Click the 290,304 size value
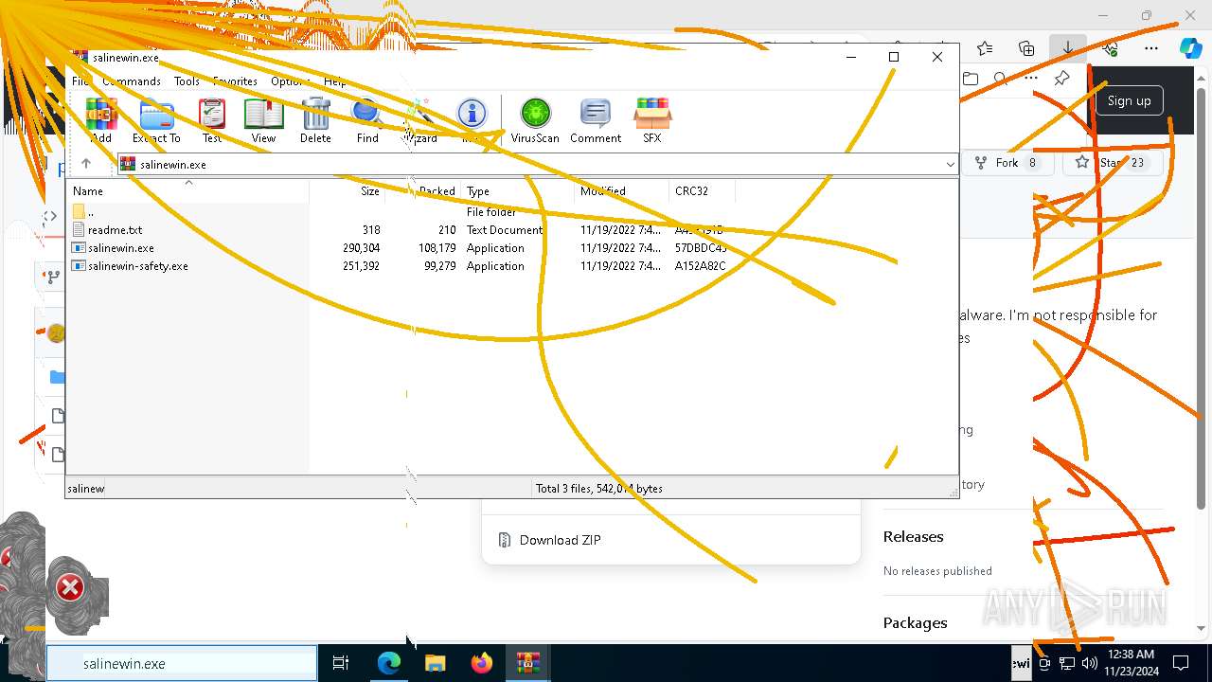 tap(361, 247)
